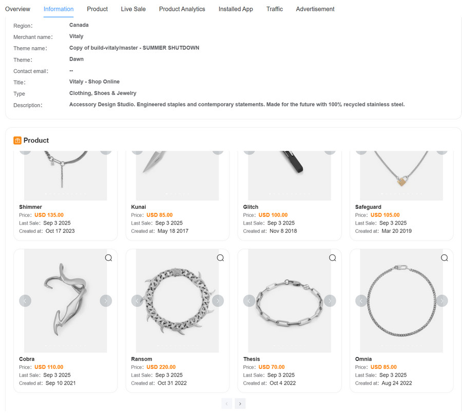Open the Live Sale tab
Image resolution: width=462 pixels, height=417 pixels.
coord(133,9)
